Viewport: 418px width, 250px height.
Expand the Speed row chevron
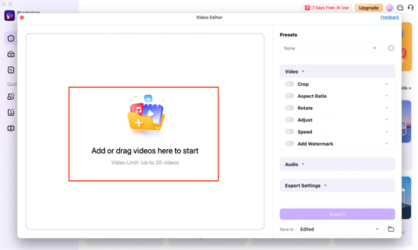(387, 131)
